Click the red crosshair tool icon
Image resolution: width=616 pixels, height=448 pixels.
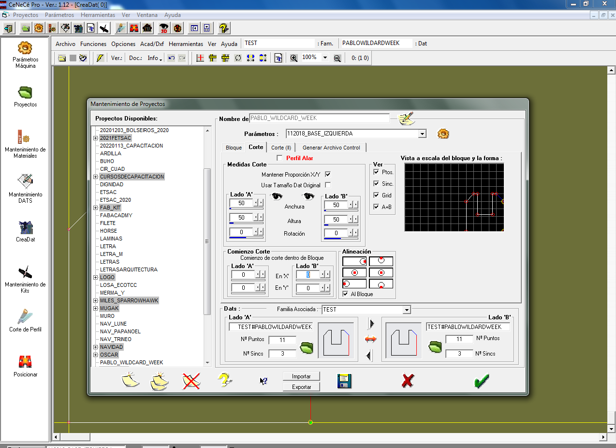coord(201,58)
